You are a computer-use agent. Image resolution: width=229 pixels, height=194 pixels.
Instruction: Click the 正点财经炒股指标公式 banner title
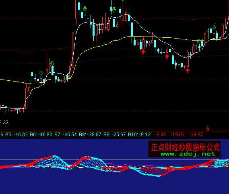pos(186,147)
